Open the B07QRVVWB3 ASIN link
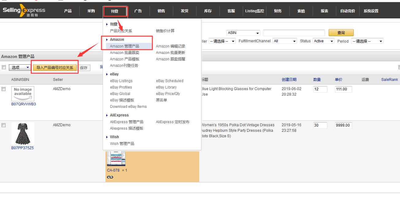Viewport: 400px width, 201px height. [24, 104]
